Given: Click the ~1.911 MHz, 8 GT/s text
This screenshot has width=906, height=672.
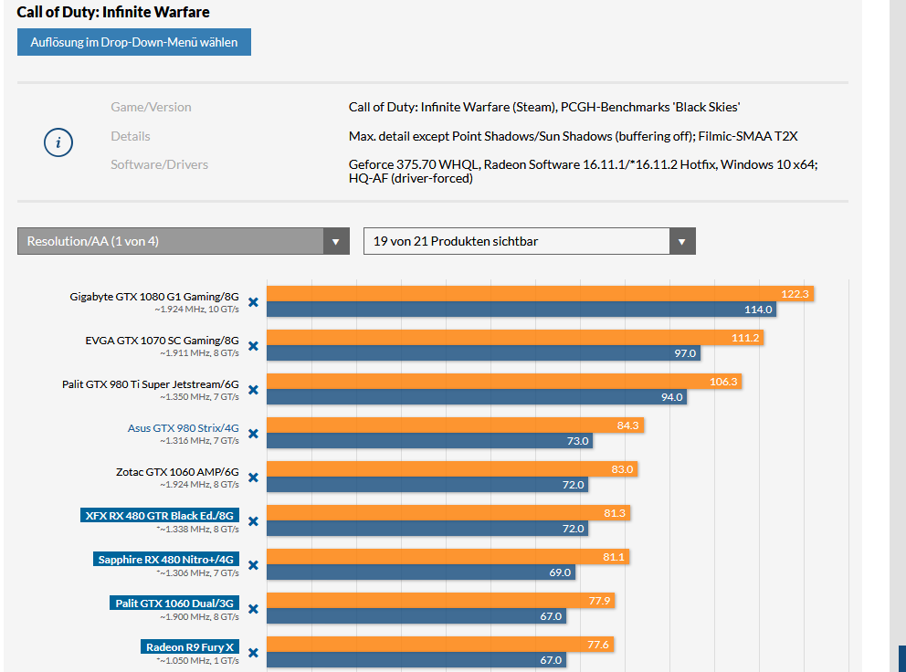Looking at the screenshot, I should pyautogui.click(x=199, y=353).
